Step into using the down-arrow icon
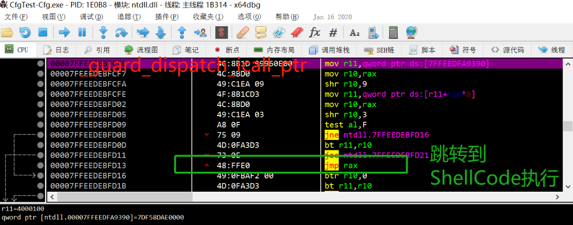The image size is (573, 225). (x=103, y=32)
